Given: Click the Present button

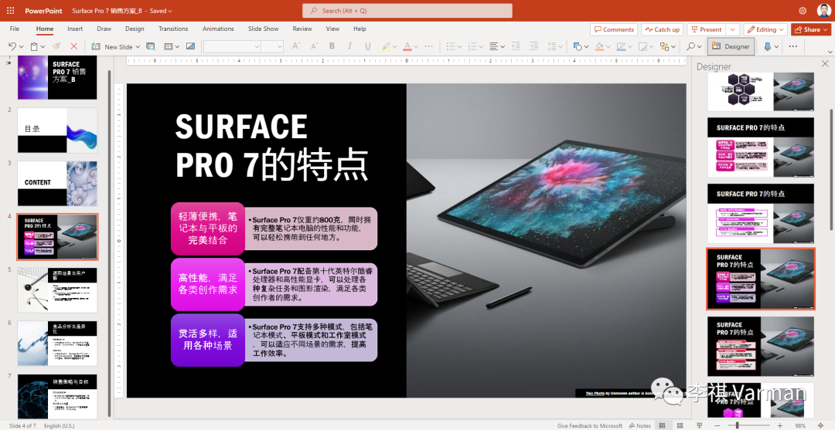Looking at the screenshot, I should pos(707,30).
